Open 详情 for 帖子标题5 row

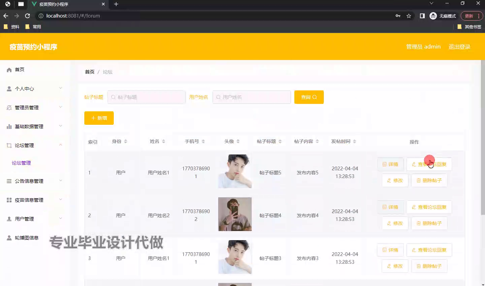pos(390,164)
